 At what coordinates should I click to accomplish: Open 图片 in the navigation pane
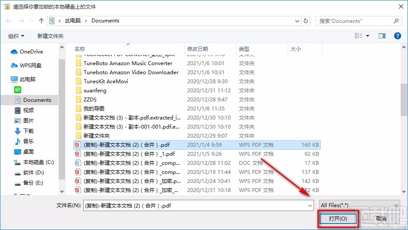tap(24, 120)
